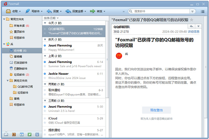This screenshot has width=209, height=139.
Task: Change sort order via 排序:日期 dropdown
Action: tap(51, 18)
